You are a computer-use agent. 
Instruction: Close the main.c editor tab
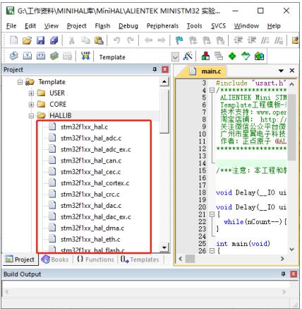[x=292, y=71]
